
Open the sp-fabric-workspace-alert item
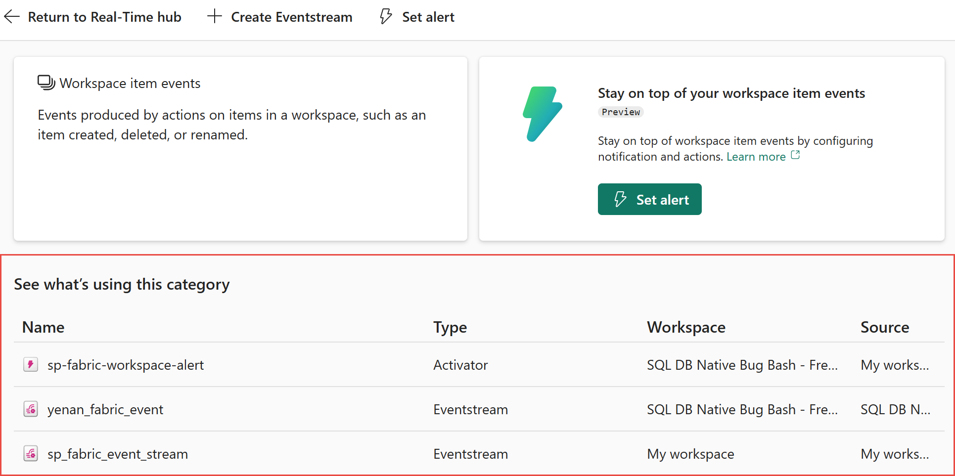(126, 365)
